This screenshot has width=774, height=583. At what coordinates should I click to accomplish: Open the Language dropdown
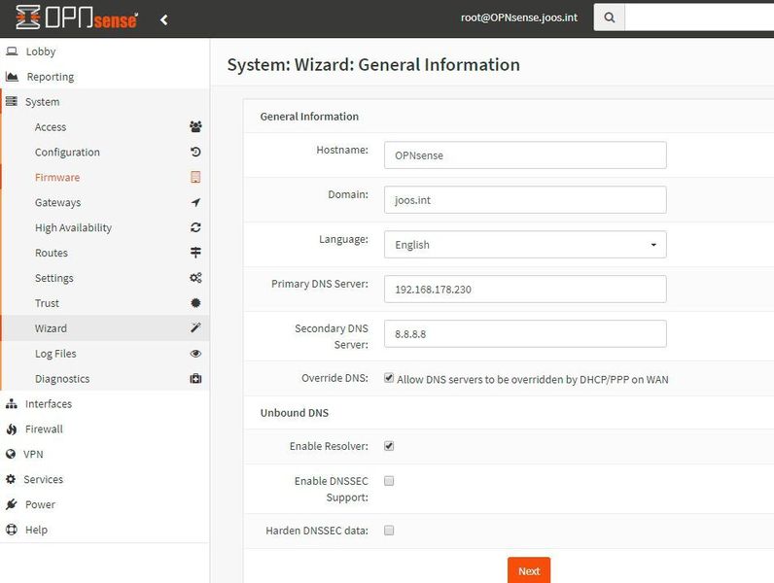pyautogui.click(x=525, y=245)
